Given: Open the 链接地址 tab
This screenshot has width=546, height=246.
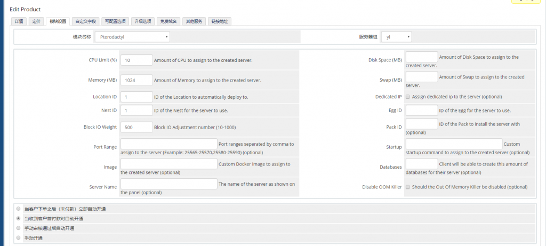Looking at the screenshot, I should click(219, 21).
